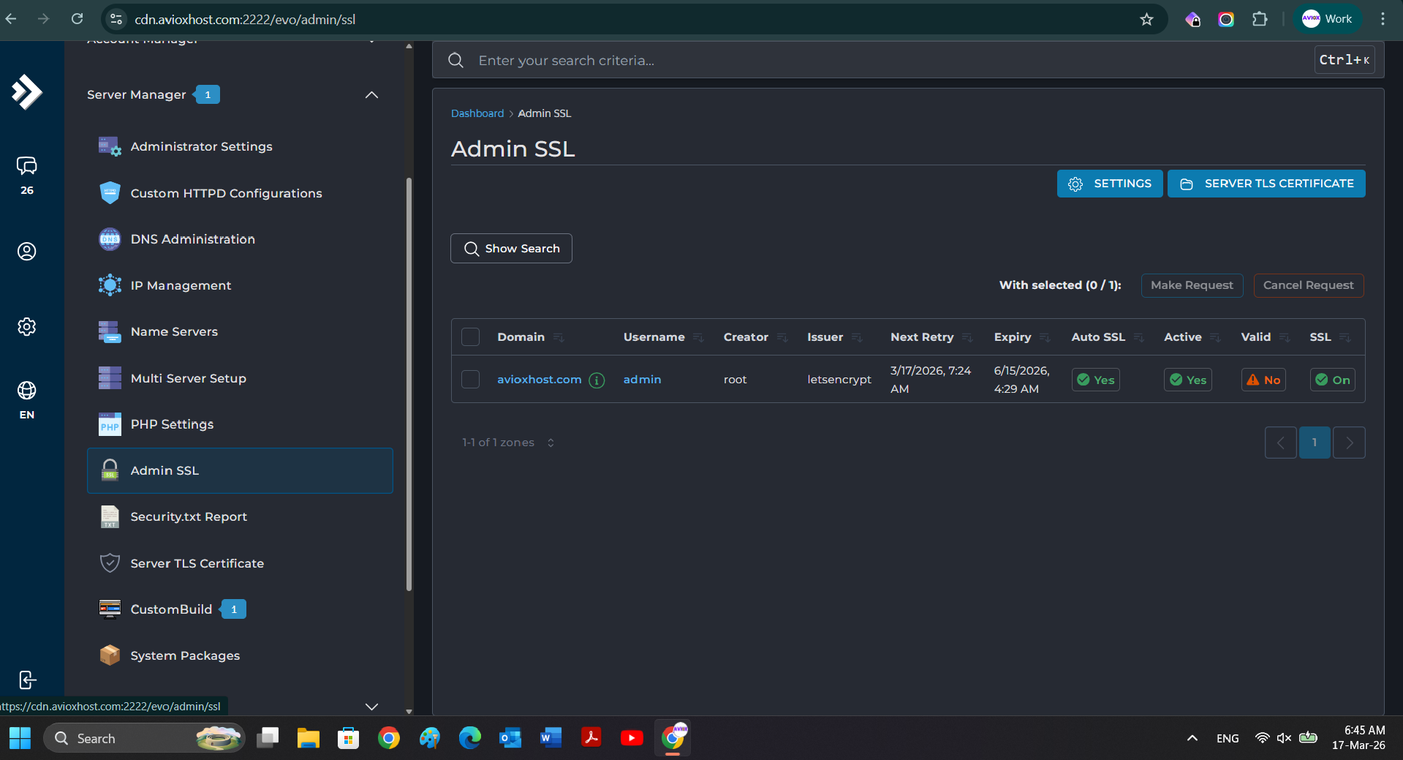Viewport: 1403px width, 760px height.
Task: Click the Dashboard breadcrumb link
Action: coord(477,113)
